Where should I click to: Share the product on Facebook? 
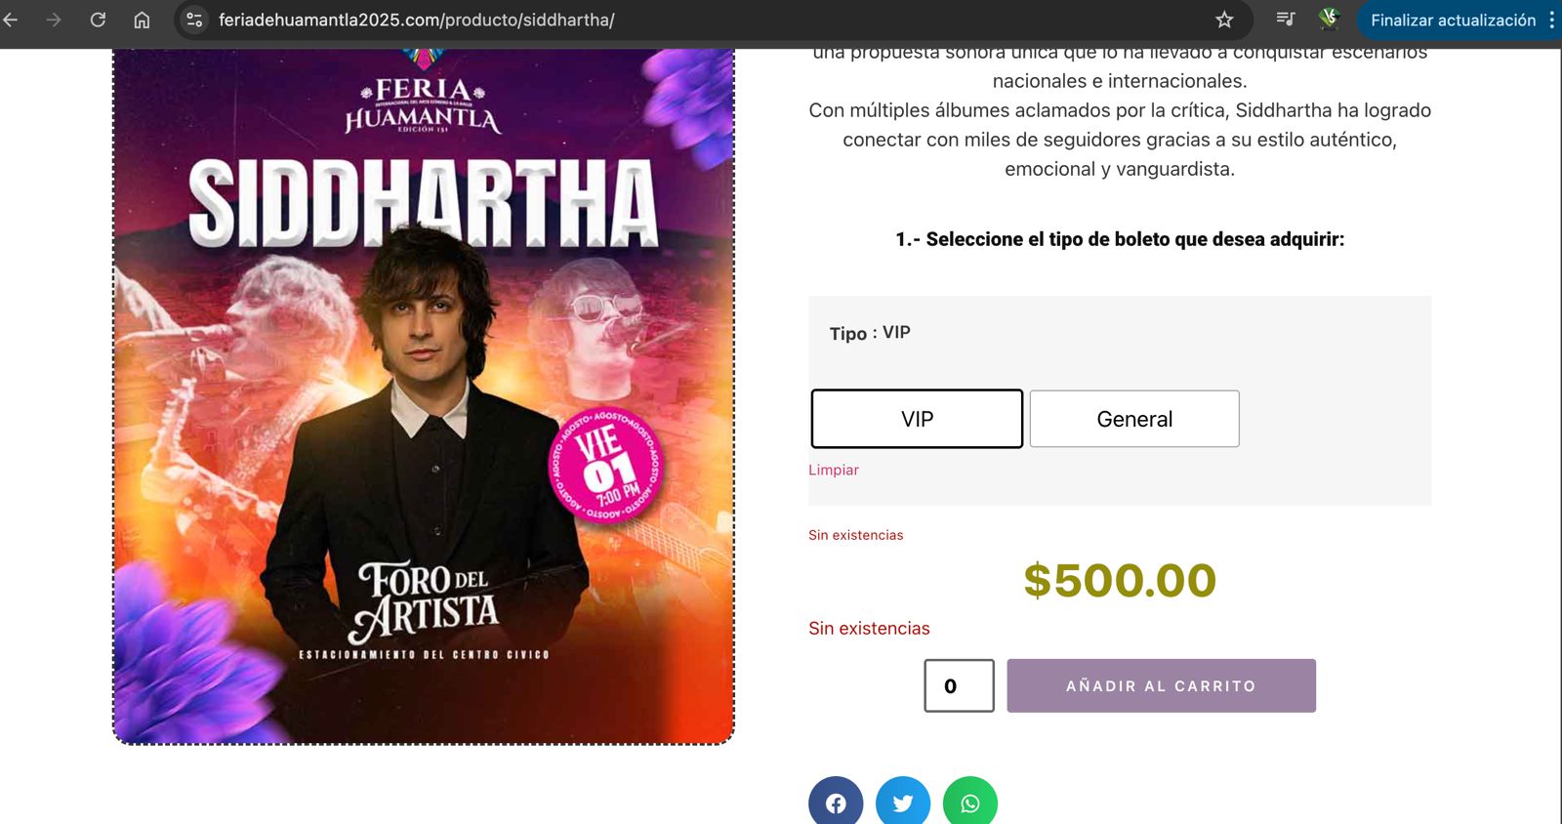pyautogui.click(x=836, y=802)
